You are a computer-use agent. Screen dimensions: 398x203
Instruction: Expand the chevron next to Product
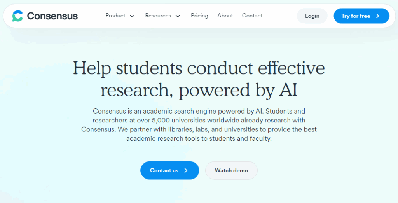coord(132,16)
